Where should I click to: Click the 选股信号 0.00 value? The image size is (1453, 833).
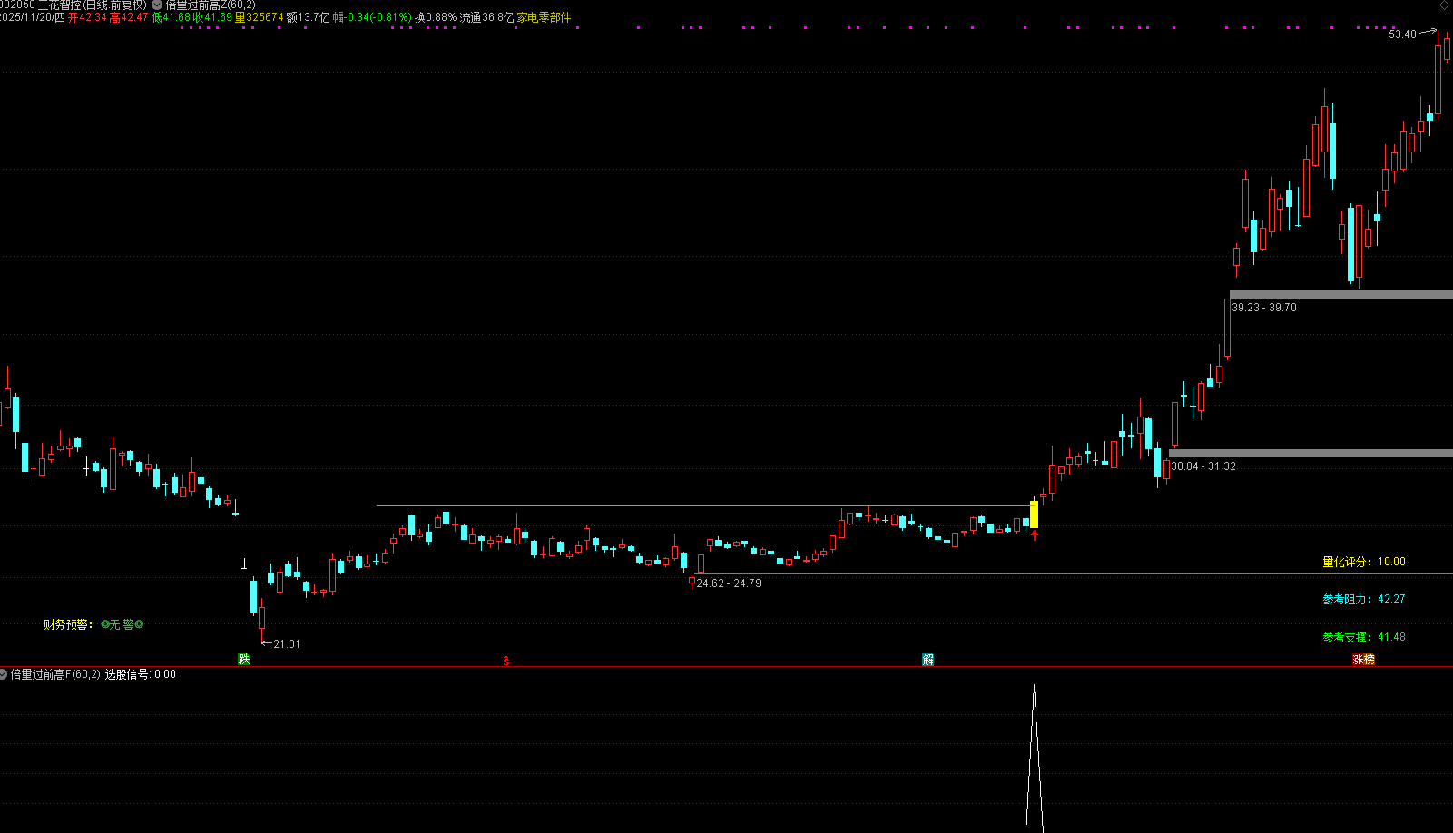pyautogui.click(x=141, y=674)
